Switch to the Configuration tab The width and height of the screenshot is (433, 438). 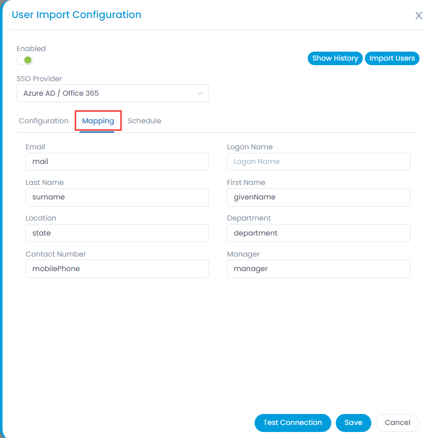coord(44,121)
